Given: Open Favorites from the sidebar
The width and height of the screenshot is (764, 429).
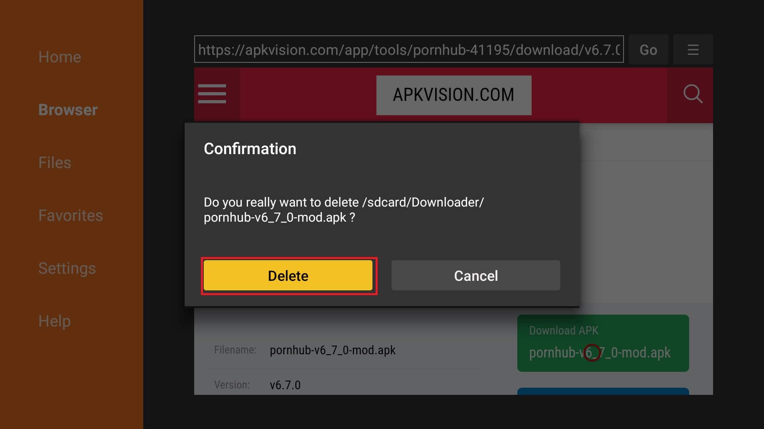Looking at the screenshot, I should click(x=70, y=215).
